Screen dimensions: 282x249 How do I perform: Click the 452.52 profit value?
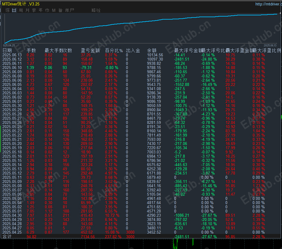(x=87, y=232)
